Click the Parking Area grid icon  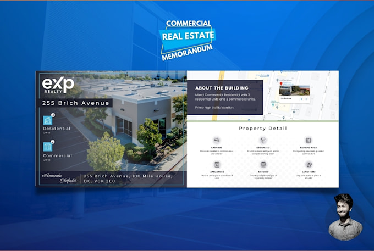tap(309, 140)
